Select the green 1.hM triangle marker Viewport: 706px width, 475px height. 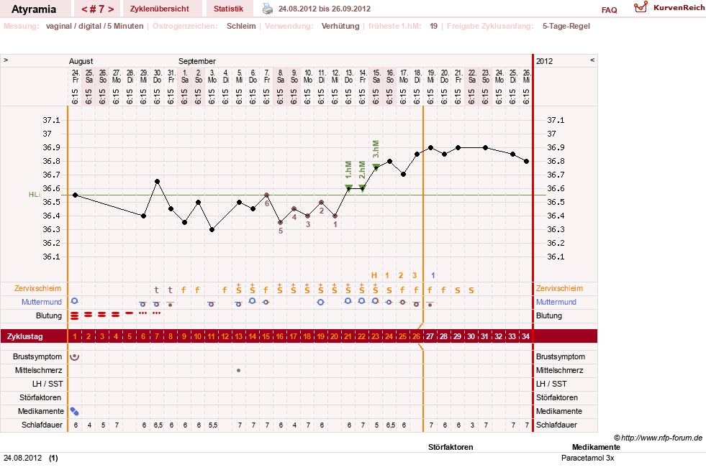(x=348, y=188)
